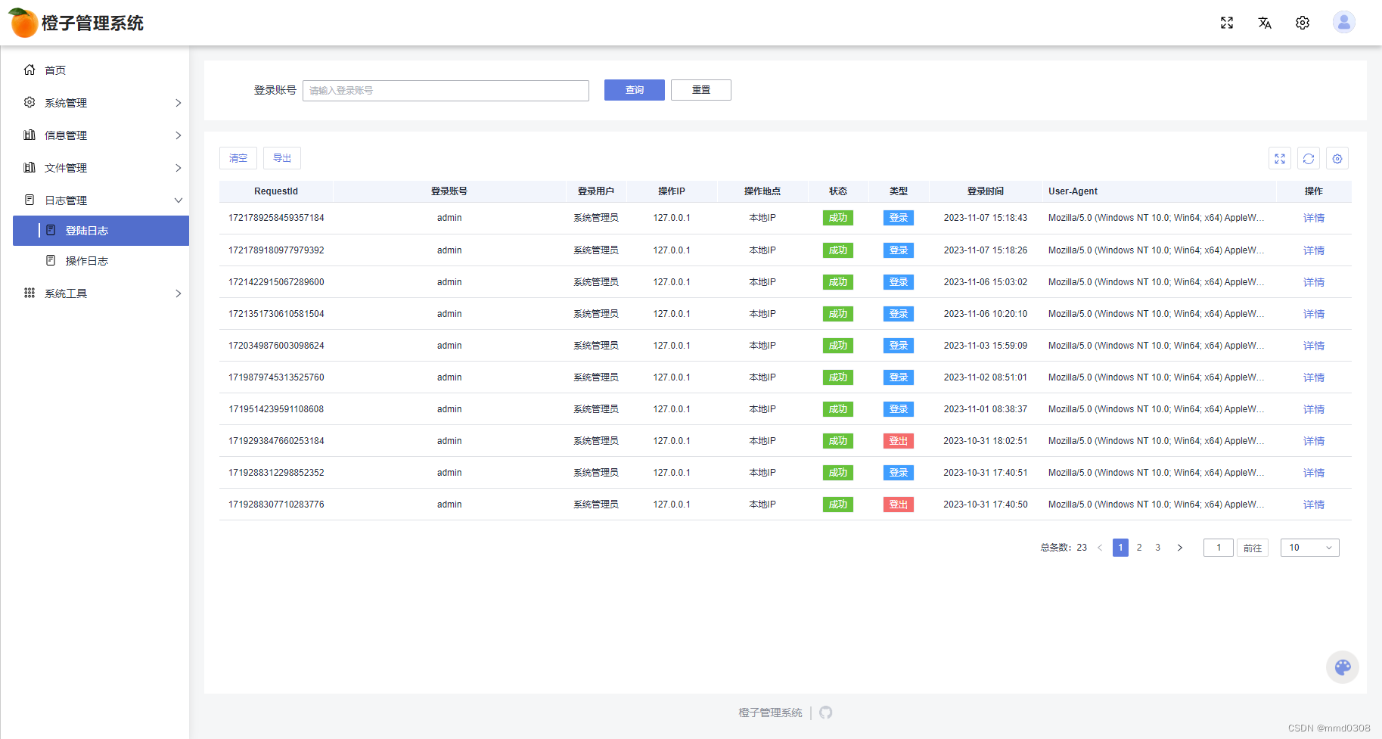Click the page jump number input

point(1219,548)
